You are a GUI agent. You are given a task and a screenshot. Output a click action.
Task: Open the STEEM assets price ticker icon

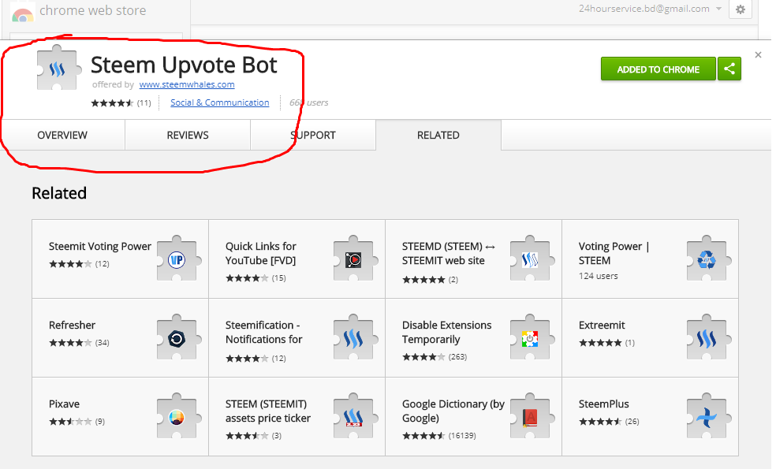point(356,416)
